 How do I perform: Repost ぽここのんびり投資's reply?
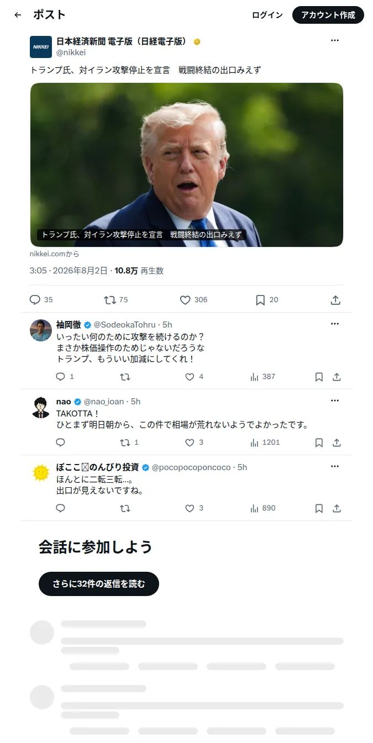(125, 508)
